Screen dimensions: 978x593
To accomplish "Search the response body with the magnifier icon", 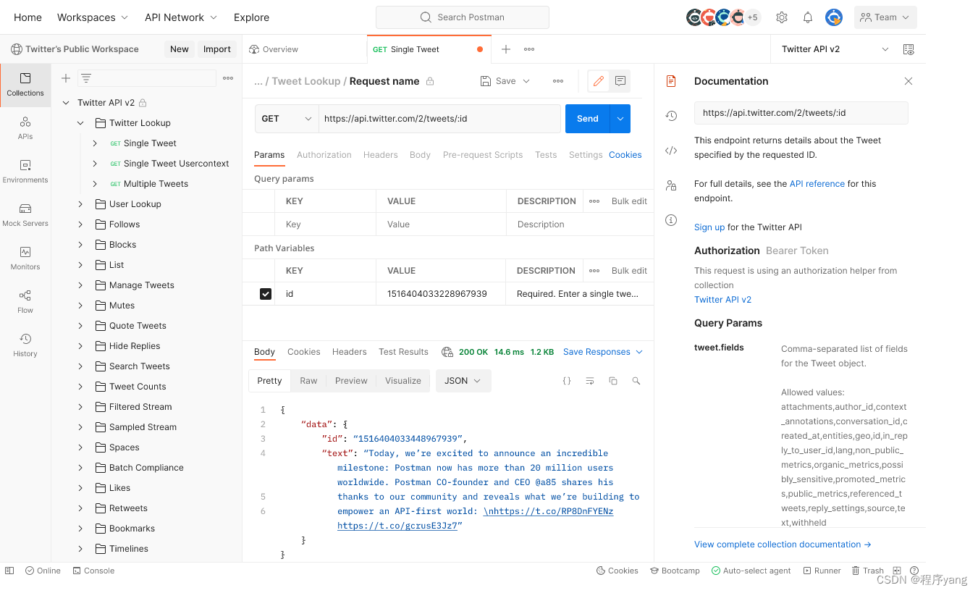I will tap(636, 381).
